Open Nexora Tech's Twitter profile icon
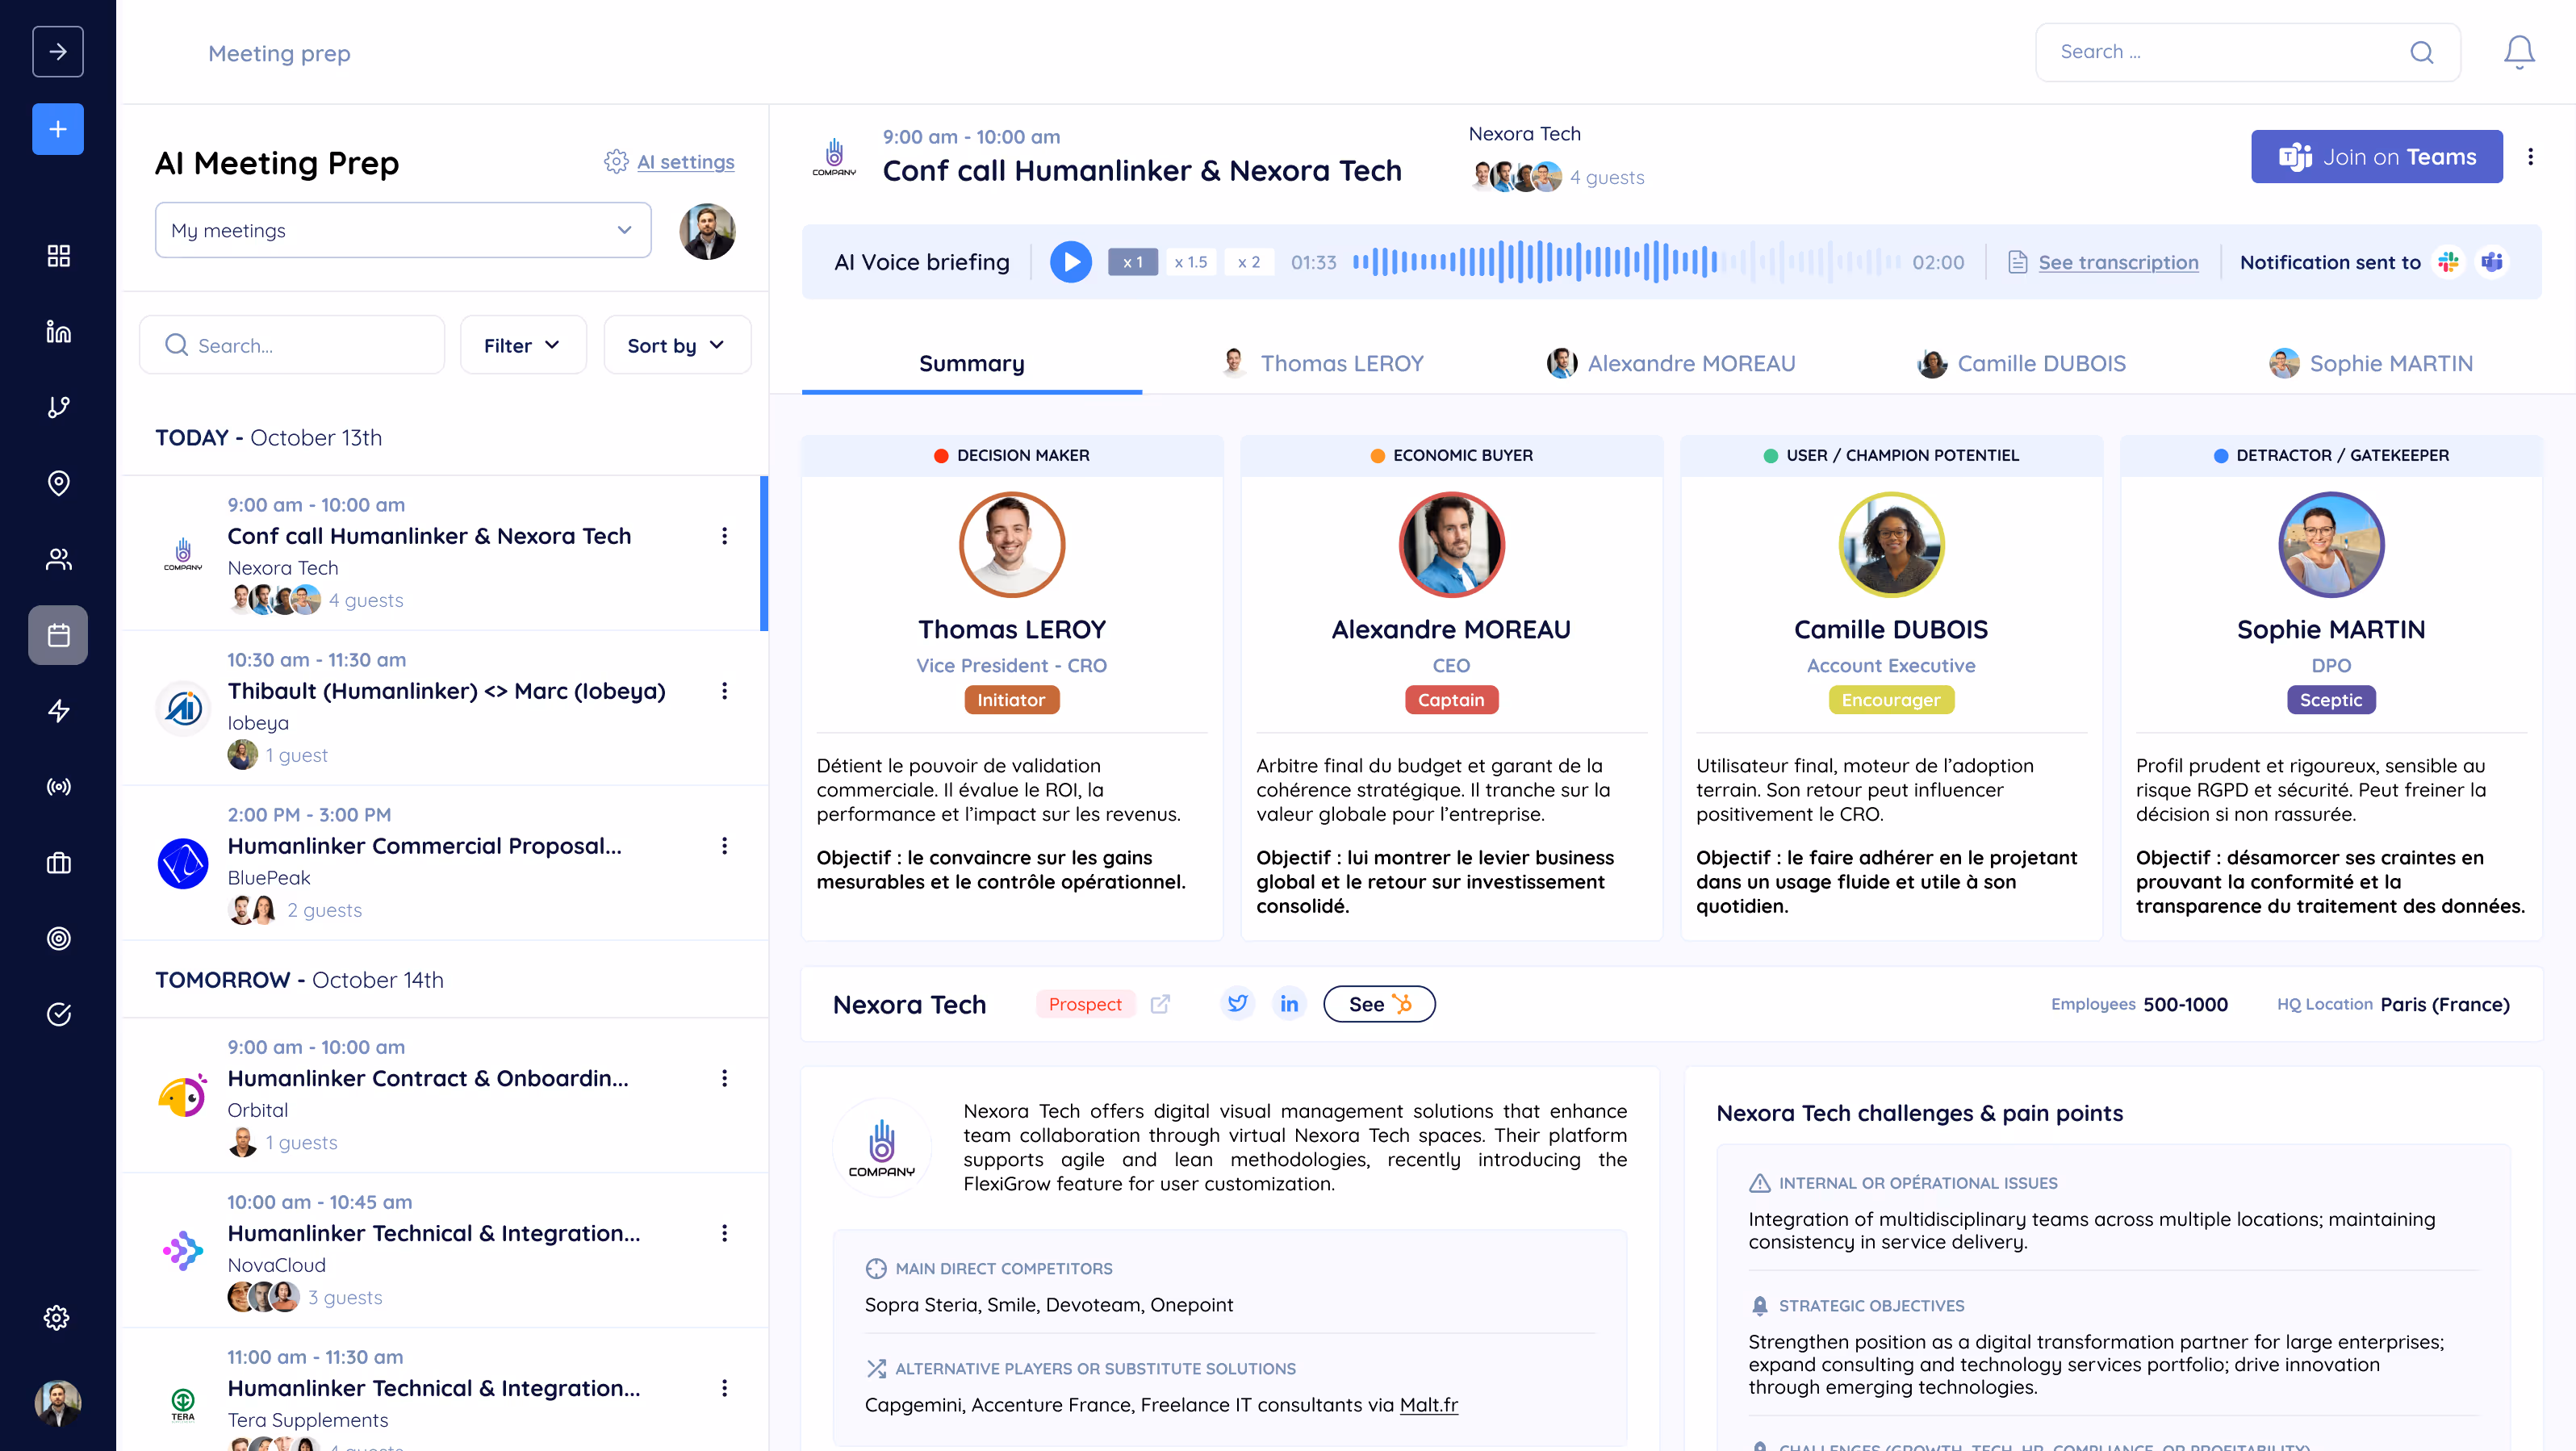 point(1237,1003)
